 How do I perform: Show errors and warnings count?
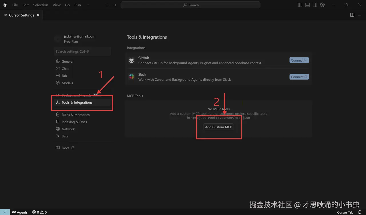[x=39, y=212]
